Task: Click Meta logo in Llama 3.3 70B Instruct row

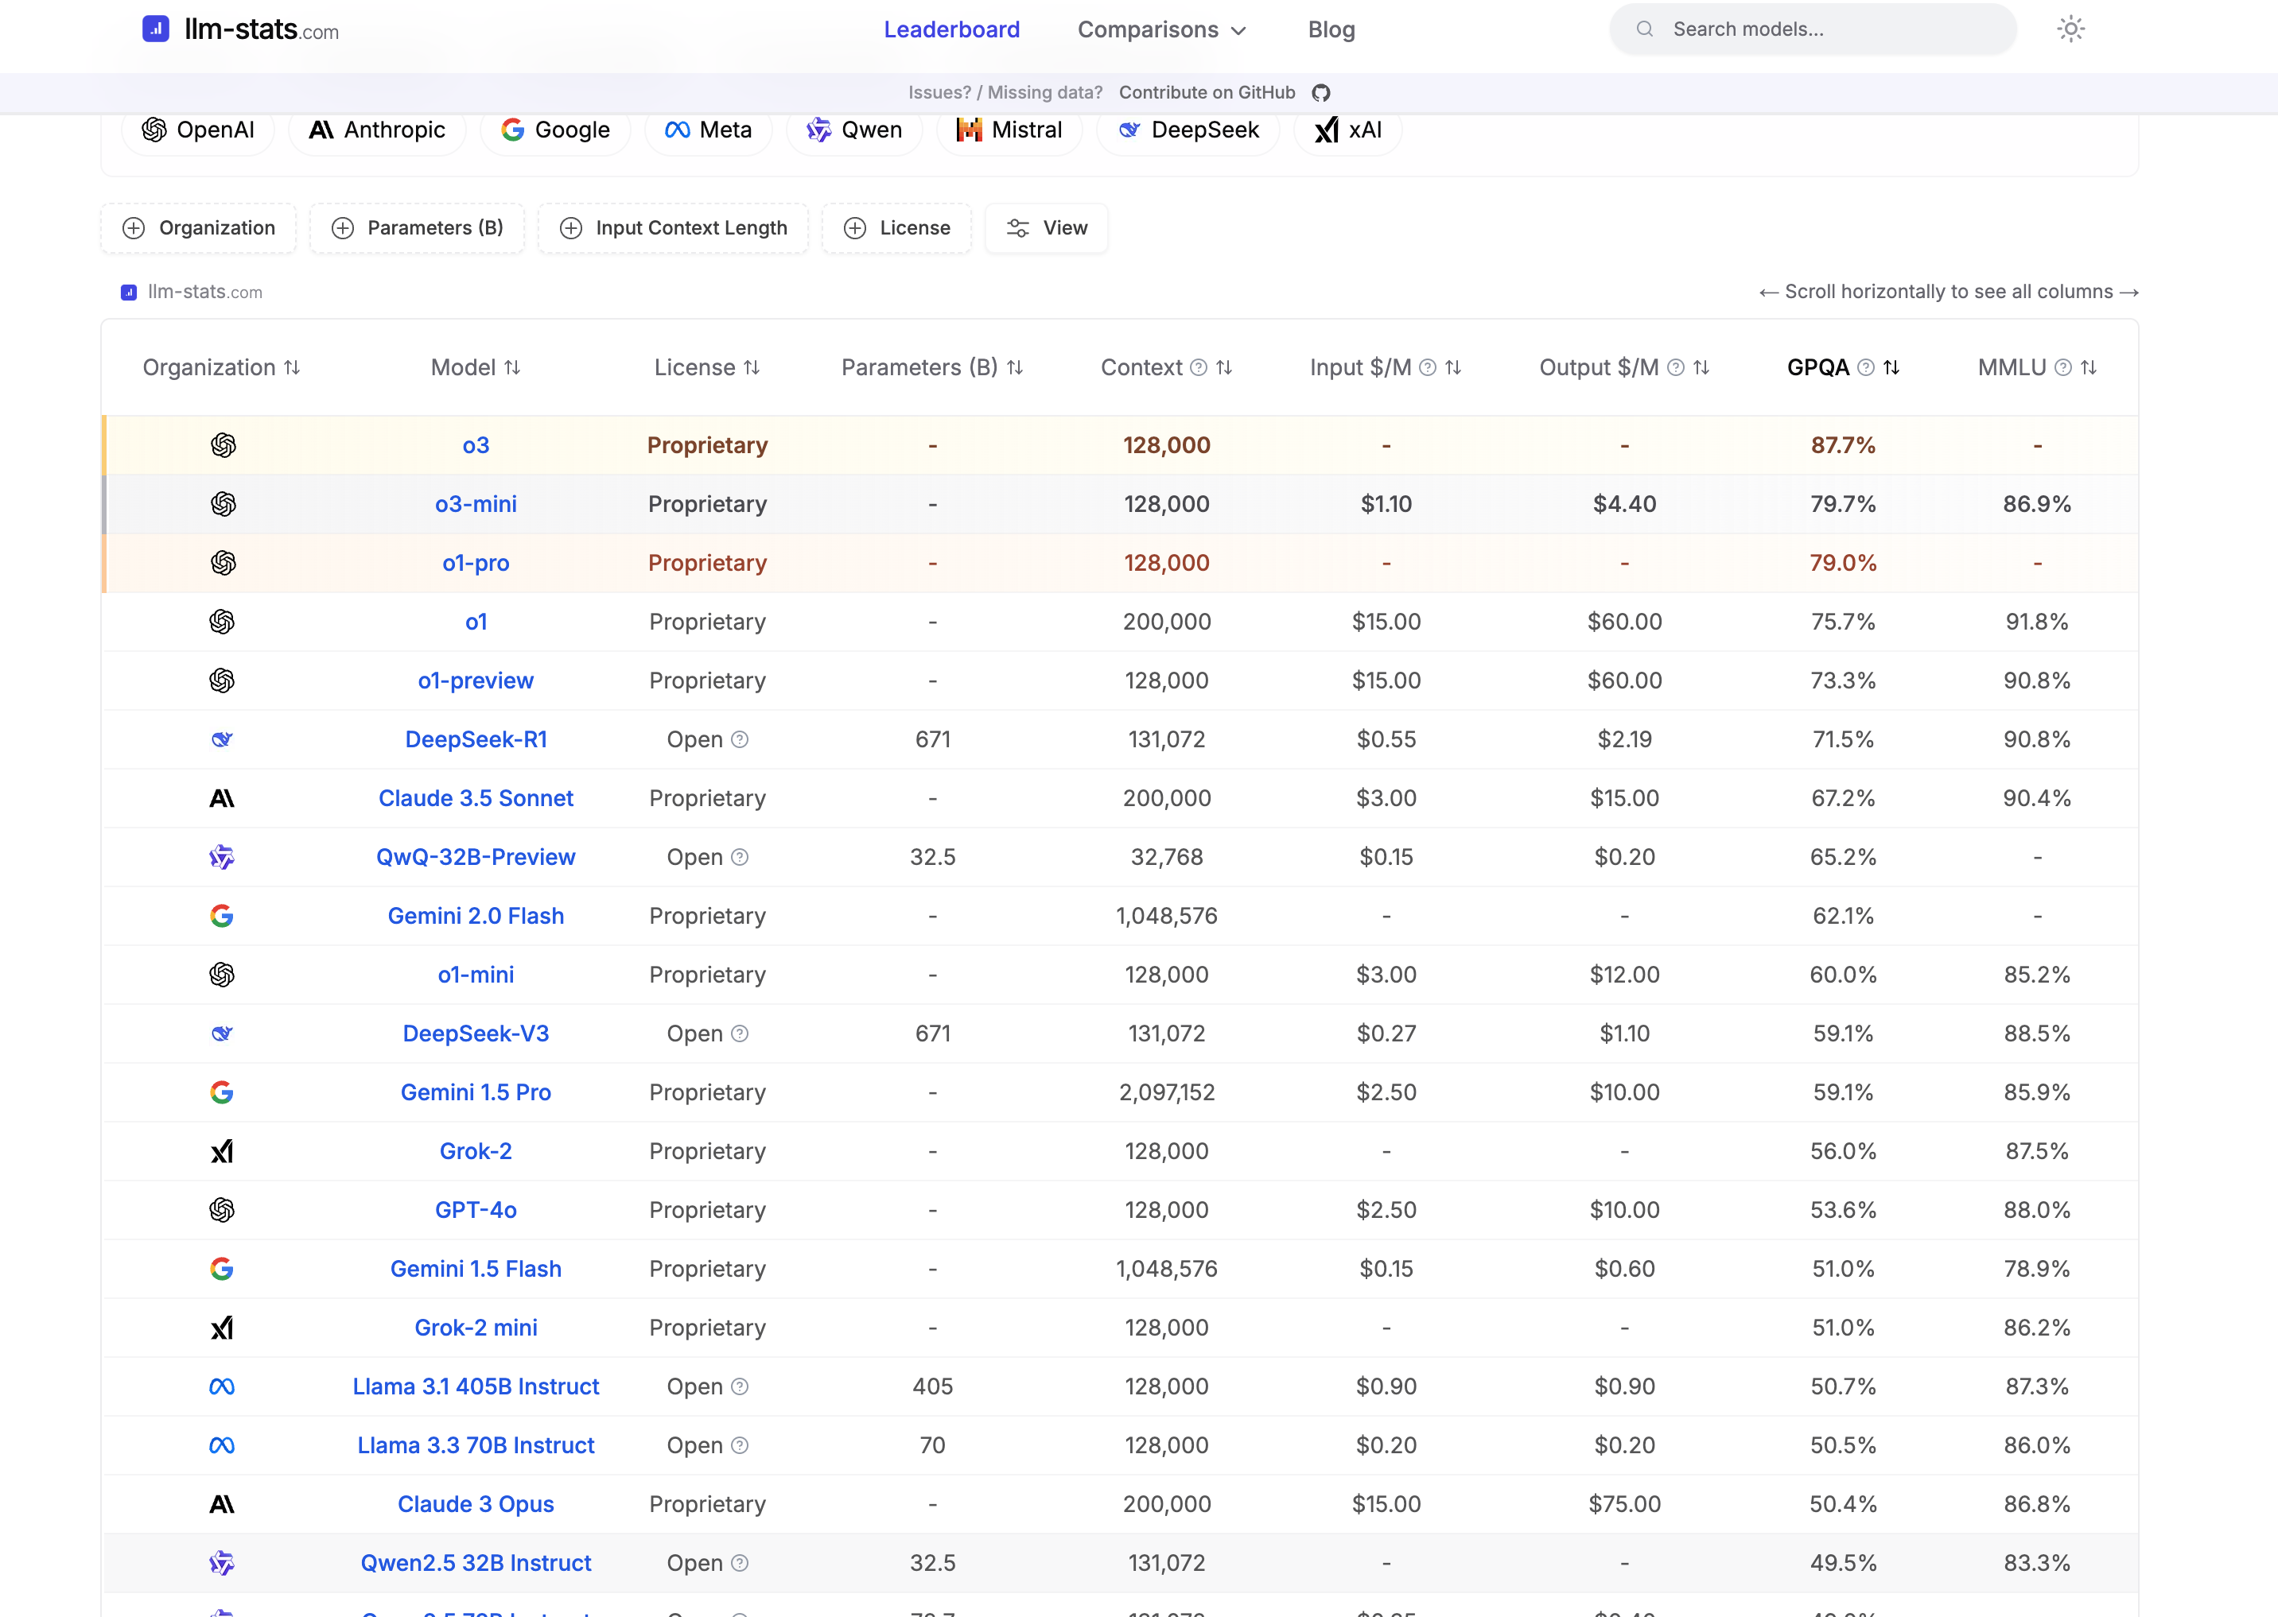Action: [x=222, y=1444]
